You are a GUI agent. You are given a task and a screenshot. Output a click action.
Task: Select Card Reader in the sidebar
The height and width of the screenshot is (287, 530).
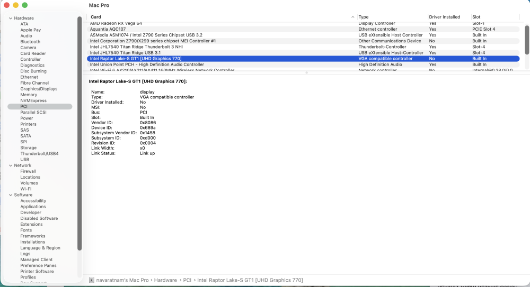pyautogui.click(x=33, y=53)
